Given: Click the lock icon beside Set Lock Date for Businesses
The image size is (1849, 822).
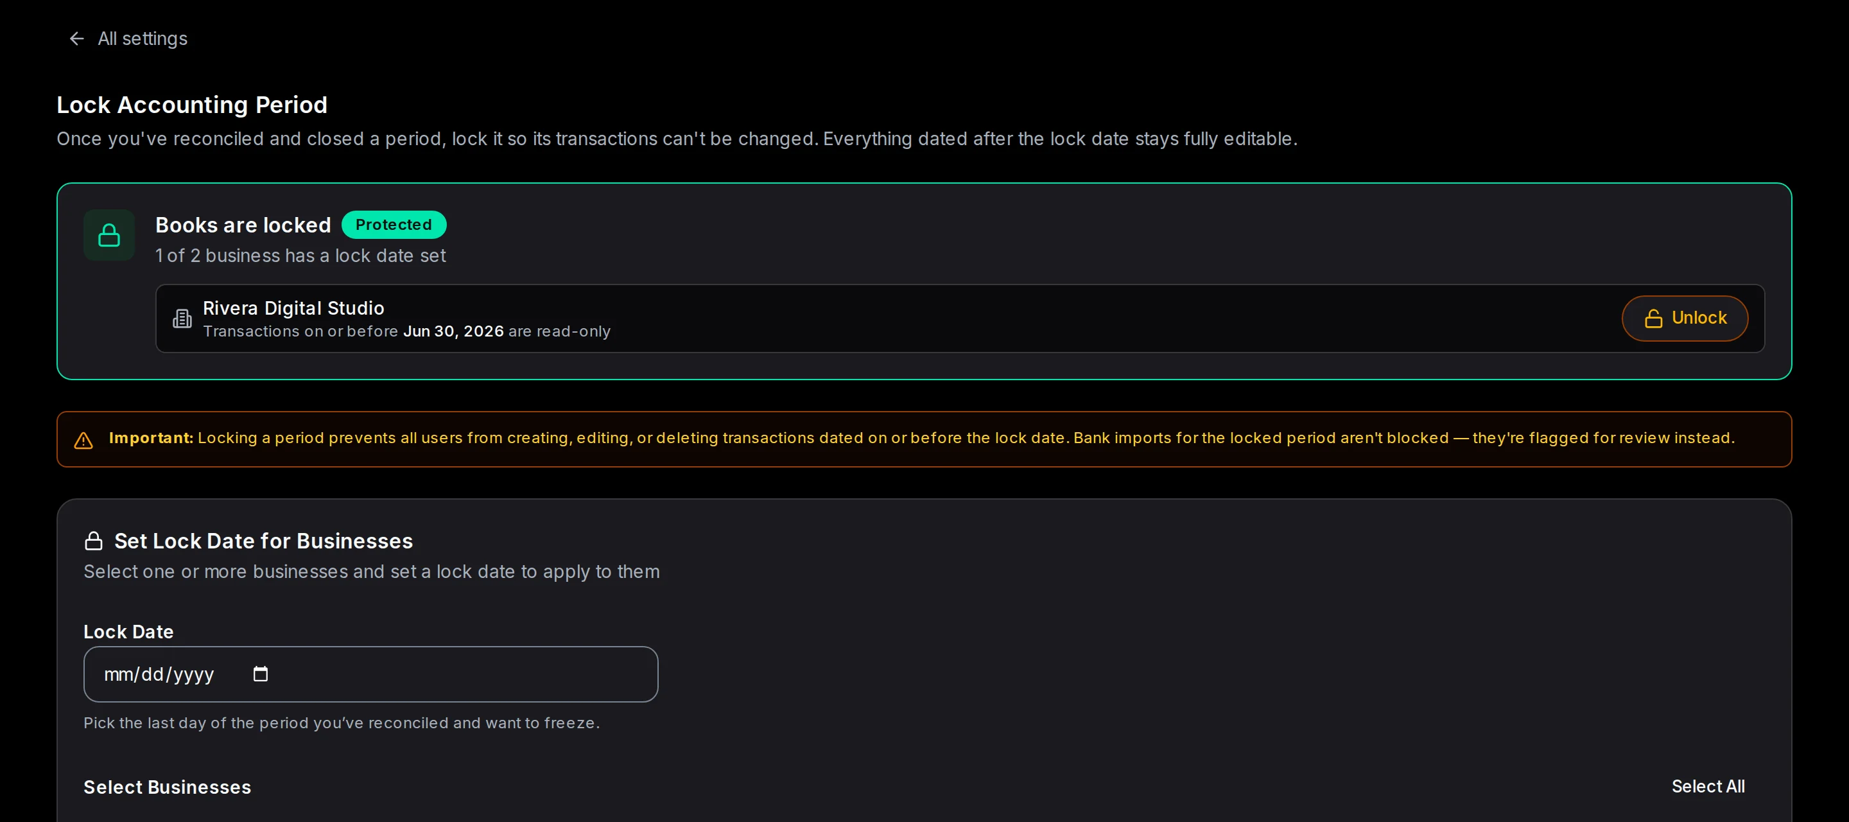Looking at the screenshot, I should [93, 541].
